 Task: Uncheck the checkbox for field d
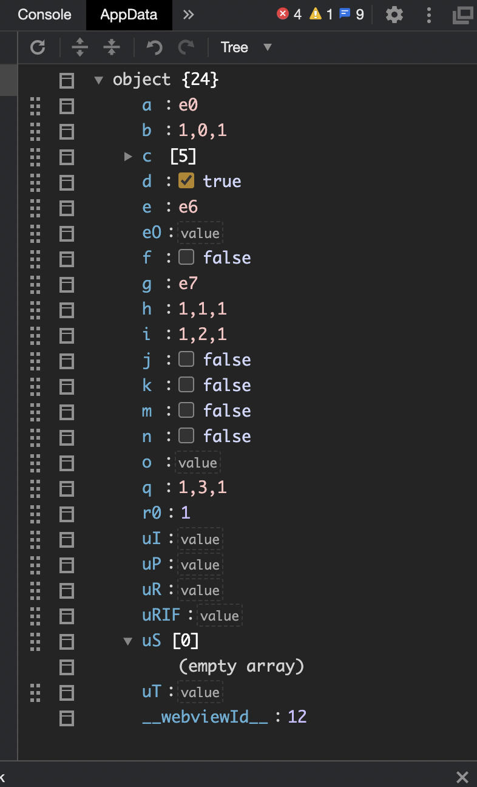pyautogui.click(x=186, y=181)
